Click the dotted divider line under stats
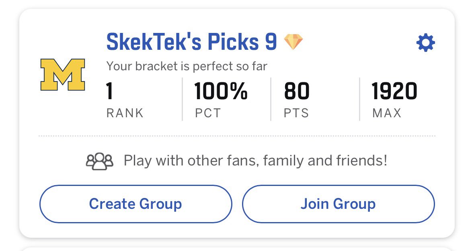 pyautogui.click(x=237, y=136)
